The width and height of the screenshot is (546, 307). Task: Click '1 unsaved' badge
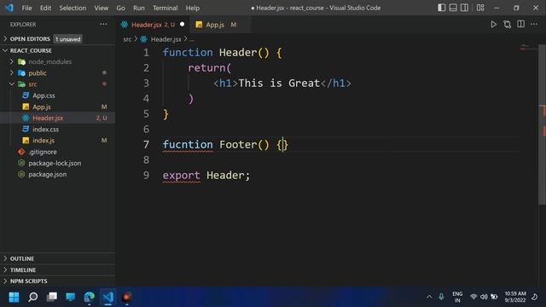[68, 39]
